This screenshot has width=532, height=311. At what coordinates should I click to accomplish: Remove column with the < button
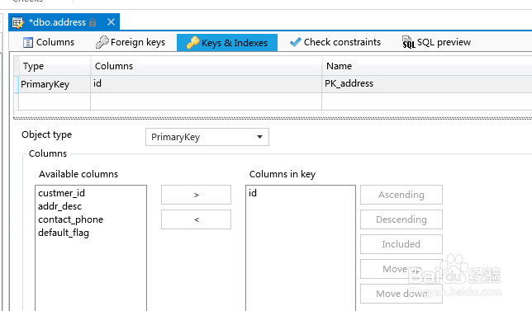[196, 219]
